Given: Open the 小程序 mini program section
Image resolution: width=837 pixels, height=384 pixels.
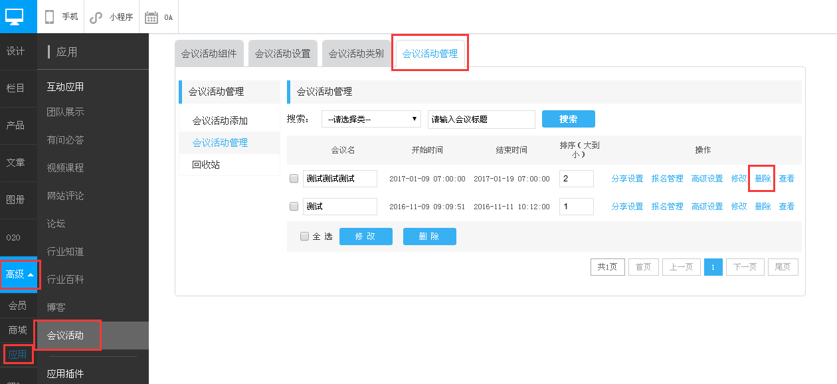Looking at the screenshot, I should [x=112, y=17].
